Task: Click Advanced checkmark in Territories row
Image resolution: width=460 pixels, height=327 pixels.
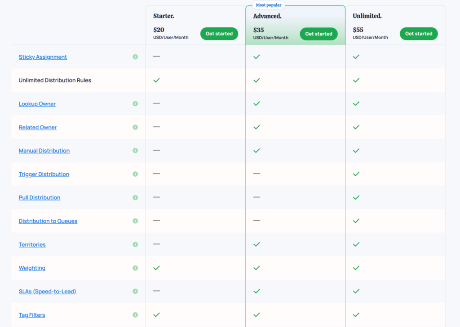Action: 257,244
